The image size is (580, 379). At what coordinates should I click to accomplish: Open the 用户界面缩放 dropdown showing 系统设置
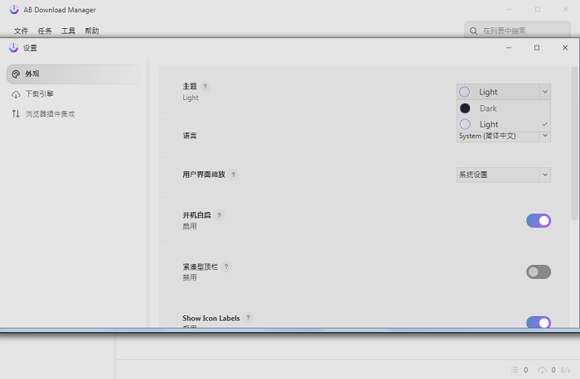coord(504,175)
